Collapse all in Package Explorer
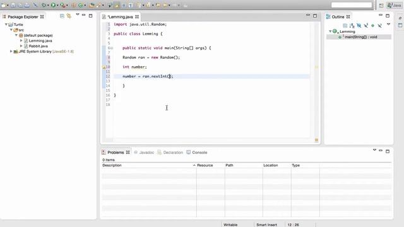The width and height of the screenshot is (404, 227). tap(62, 16)
